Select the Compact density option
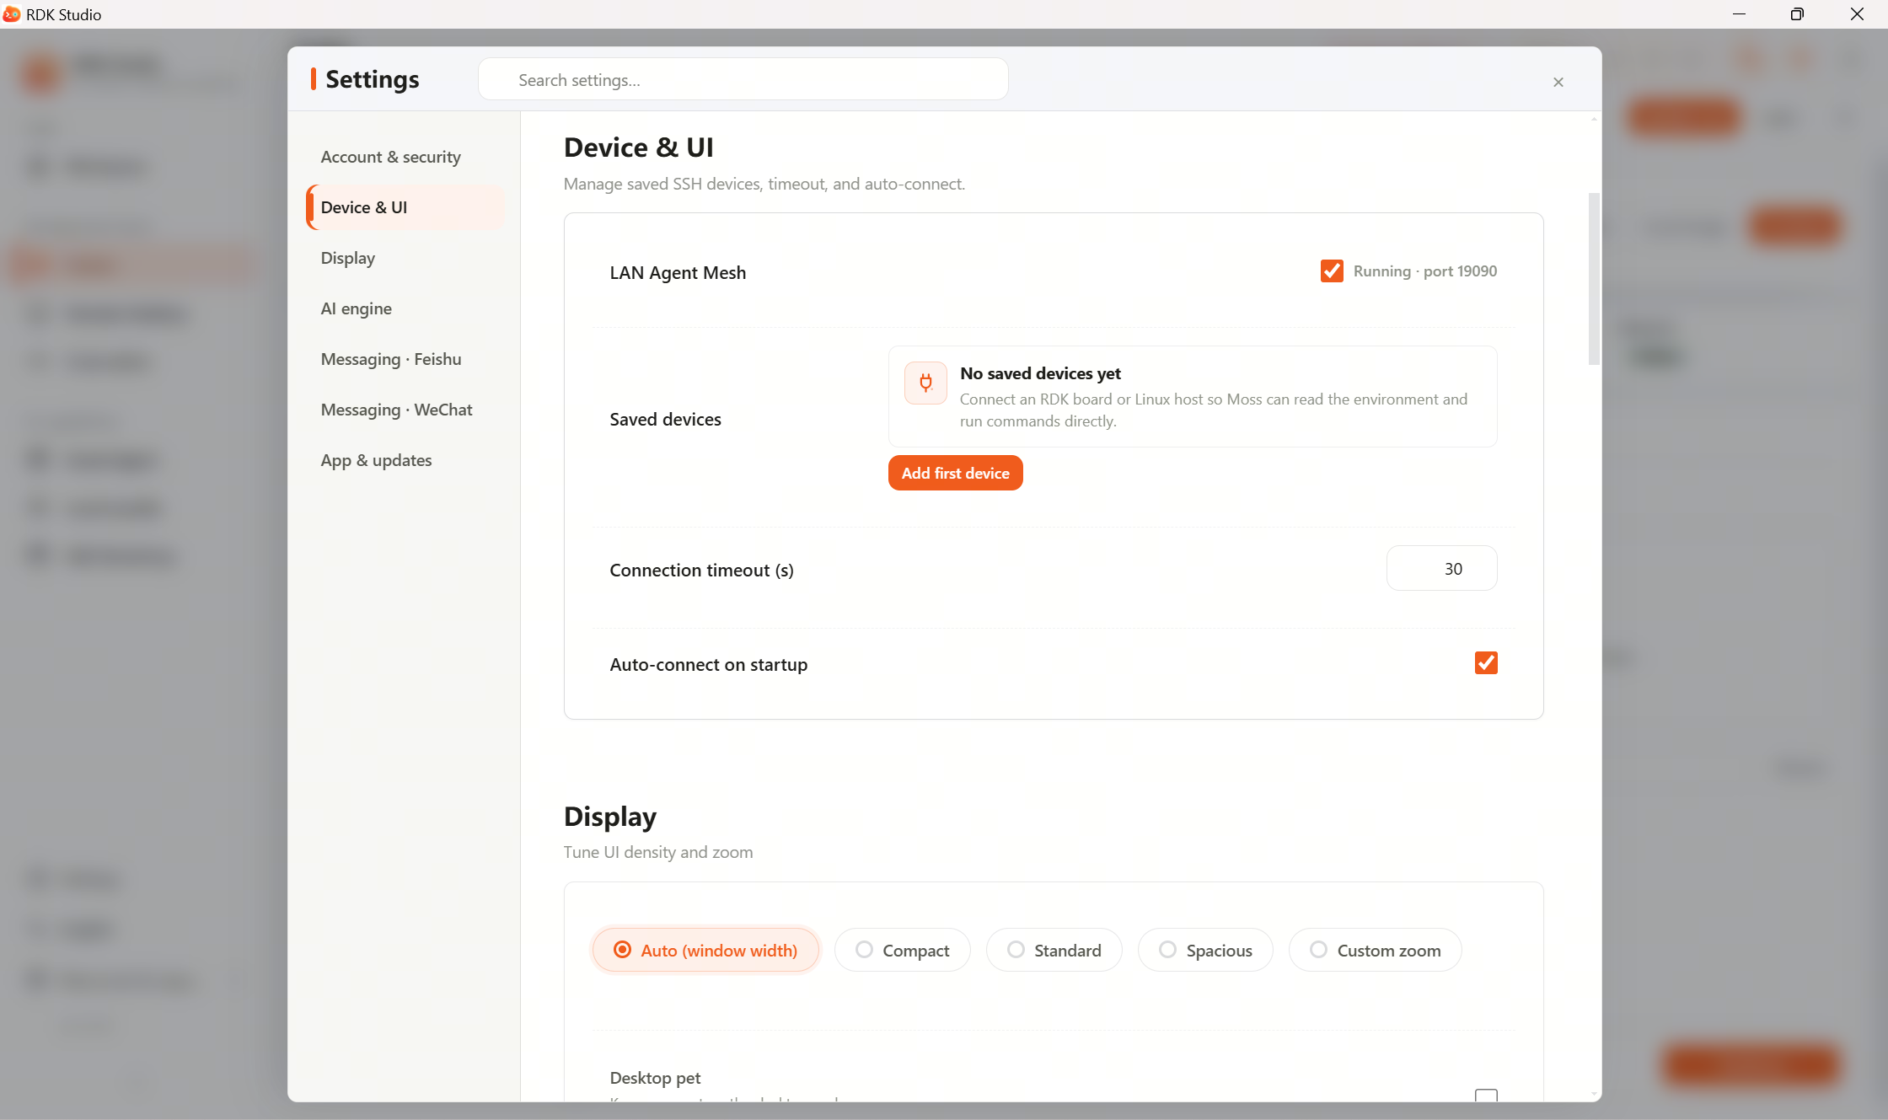Image resolution: width=1888 pixels, height=1120 pixels. click(902, 950)
